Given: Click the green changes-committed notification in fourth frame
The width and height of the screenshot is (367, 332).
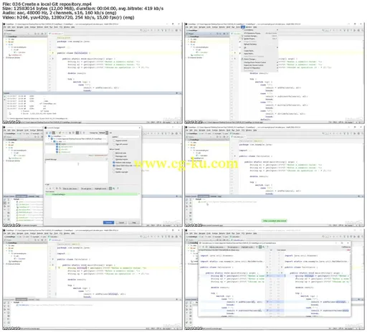Looking at the screenshot, I should pos(275,221).
